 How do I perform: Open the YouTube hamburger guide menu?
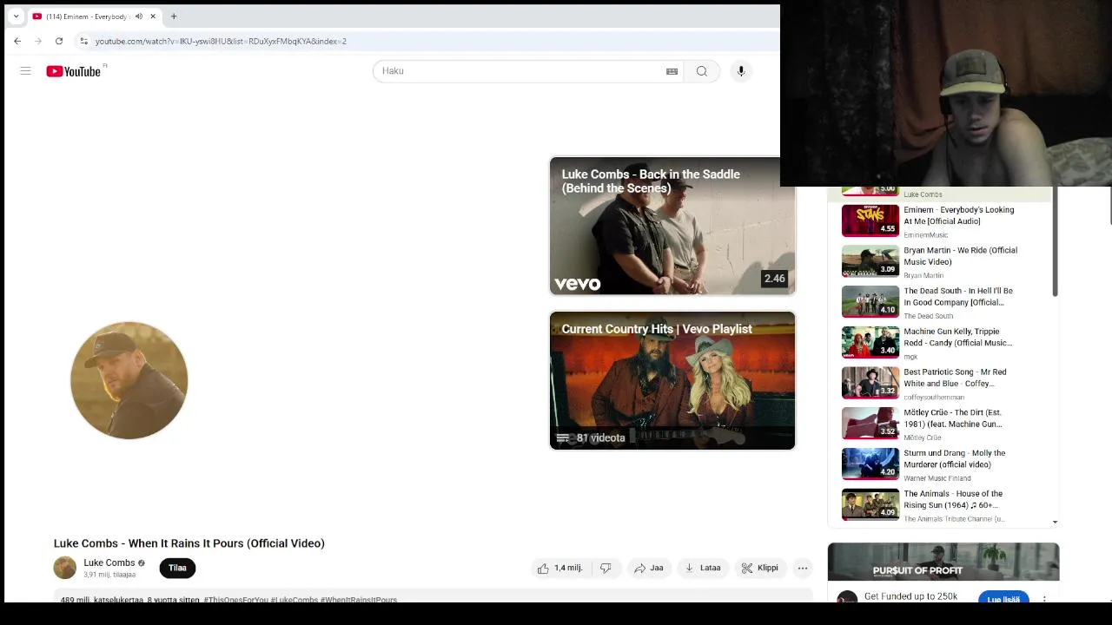pyautogui.click(x=25, y=71)
